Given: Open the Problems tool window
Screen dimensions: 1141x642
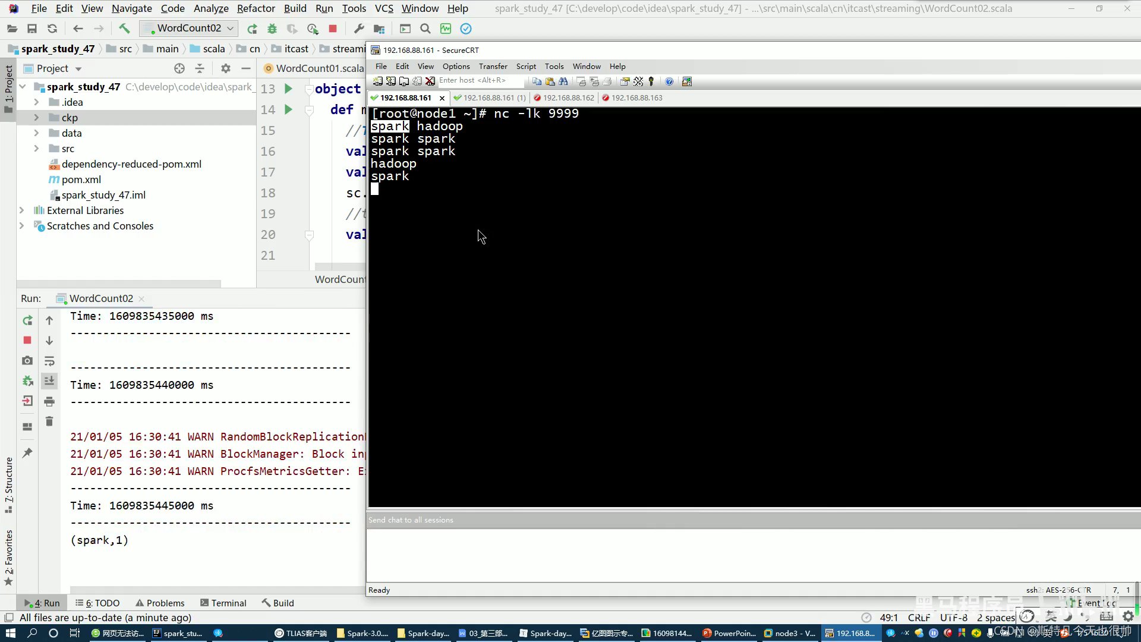Looking at the screenshot, I should [160, 603].
